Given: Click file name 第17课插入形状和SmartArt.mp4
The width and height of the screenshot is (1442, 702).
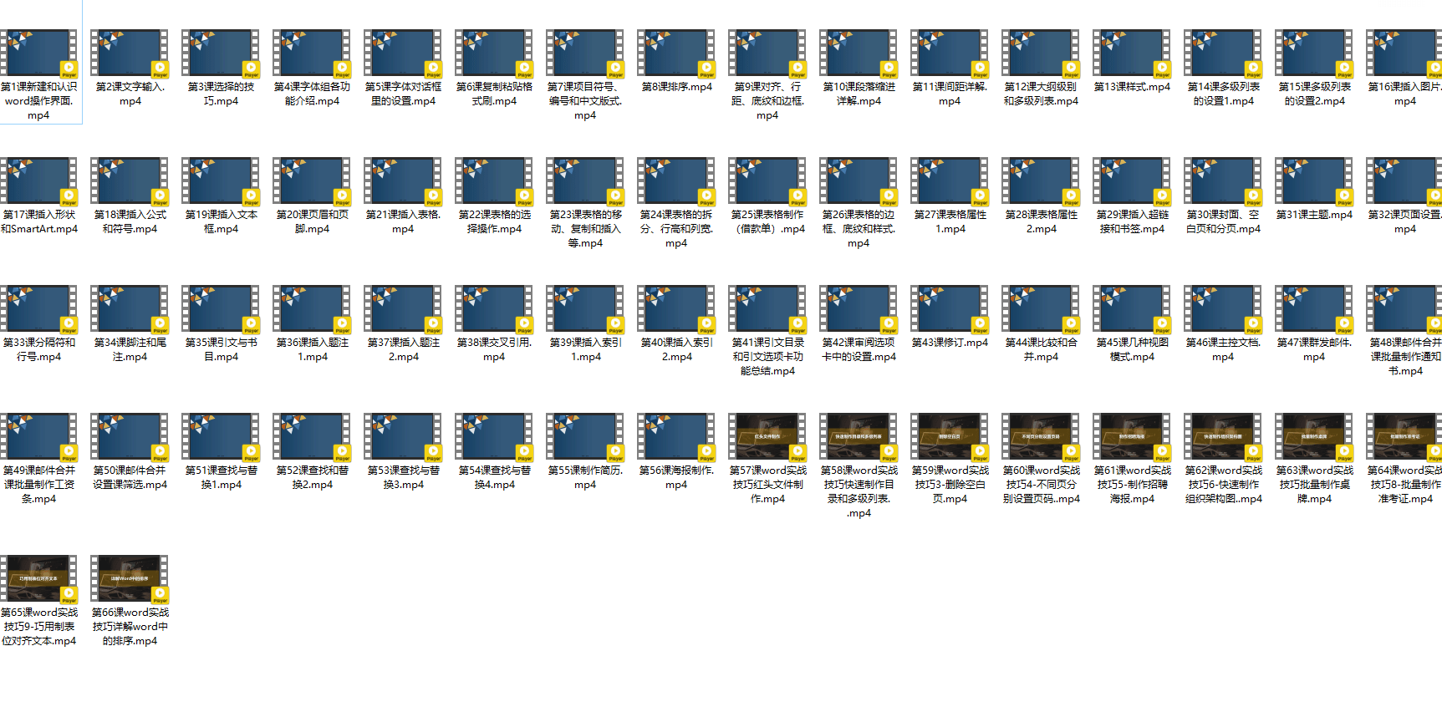Looking at the screenshot, I should tap(38, 221).
